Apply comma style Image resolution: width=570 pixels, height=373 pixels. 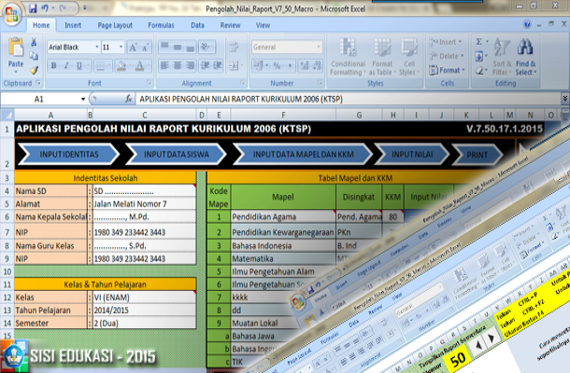[x=290, y=65]
